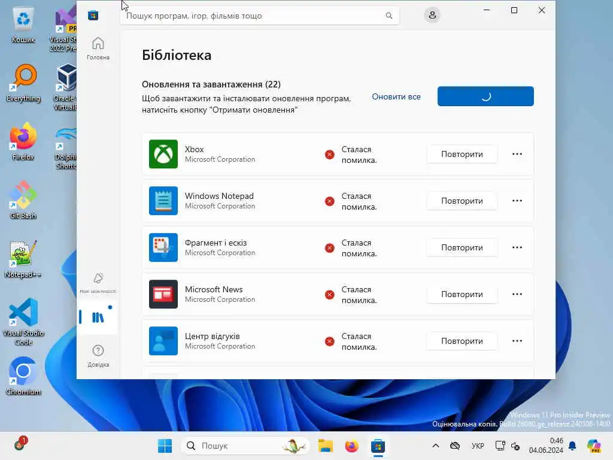613x460 pixels.
Task: Open File Explorer from the taskbar
Action: [325, 446]
